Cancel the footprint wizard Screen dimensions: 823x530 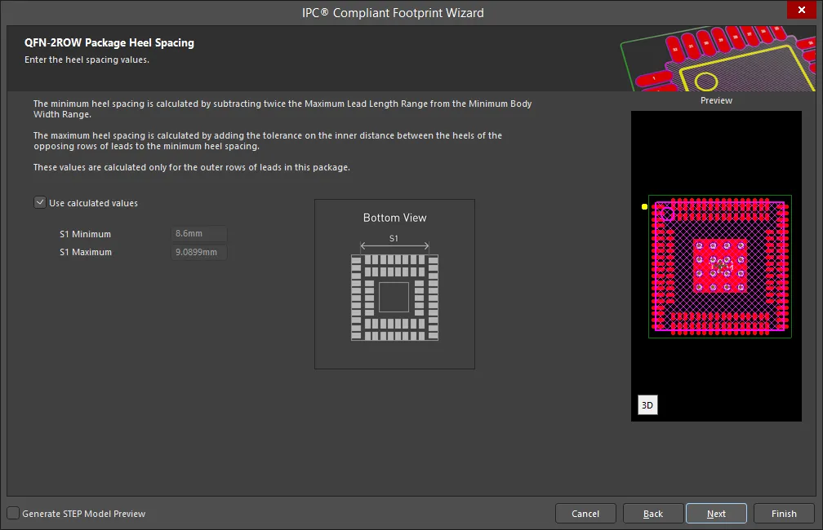585,514
